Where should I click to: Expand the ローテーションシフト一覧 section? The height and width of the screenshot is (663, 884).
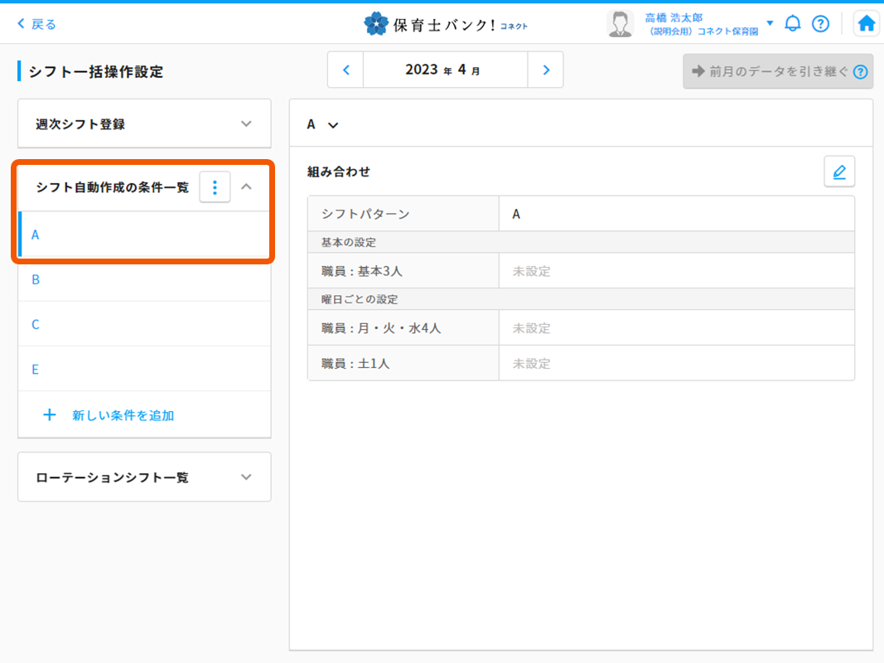[x=246, y=477]
